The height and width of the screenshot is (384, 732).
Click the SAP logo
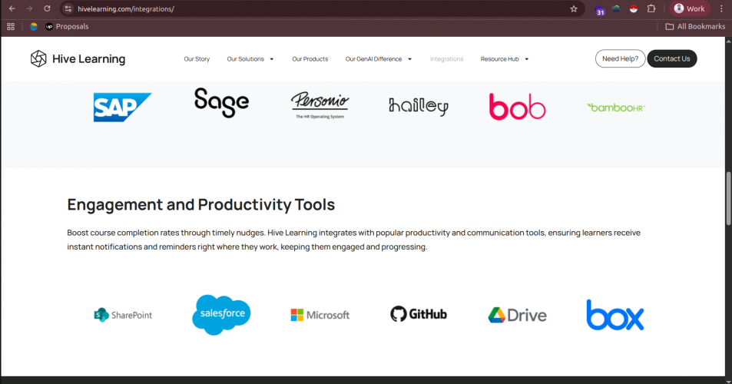pyautogui.click(x=122, y=108)
